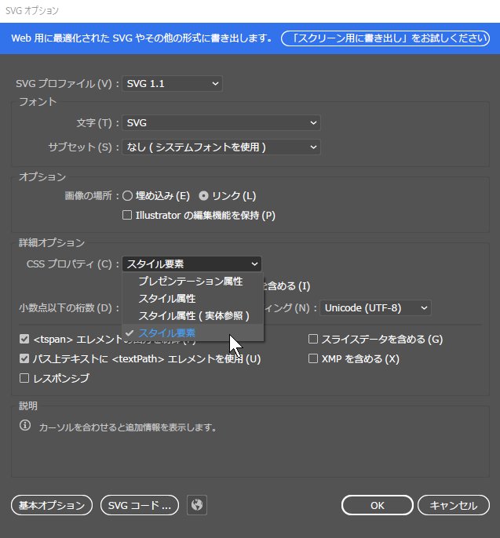Click the 基本オプション button
This screenshot has width=500, height=538.
coord(52,505)
